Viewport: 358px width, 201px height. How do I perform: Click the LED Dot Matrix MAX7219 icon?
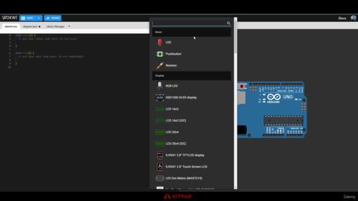[160, 178]
